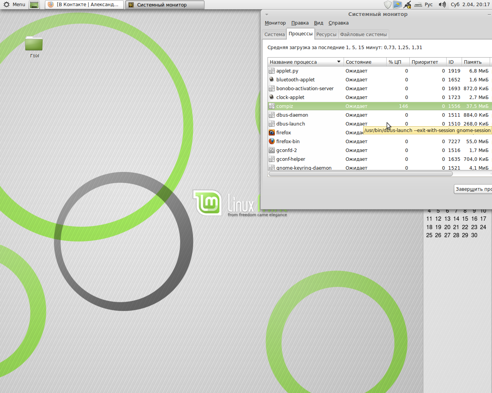The height and width of the screenshot is (393, 492).
Task: Sort by Название процесса column arrow
Action: click(339, 62)
